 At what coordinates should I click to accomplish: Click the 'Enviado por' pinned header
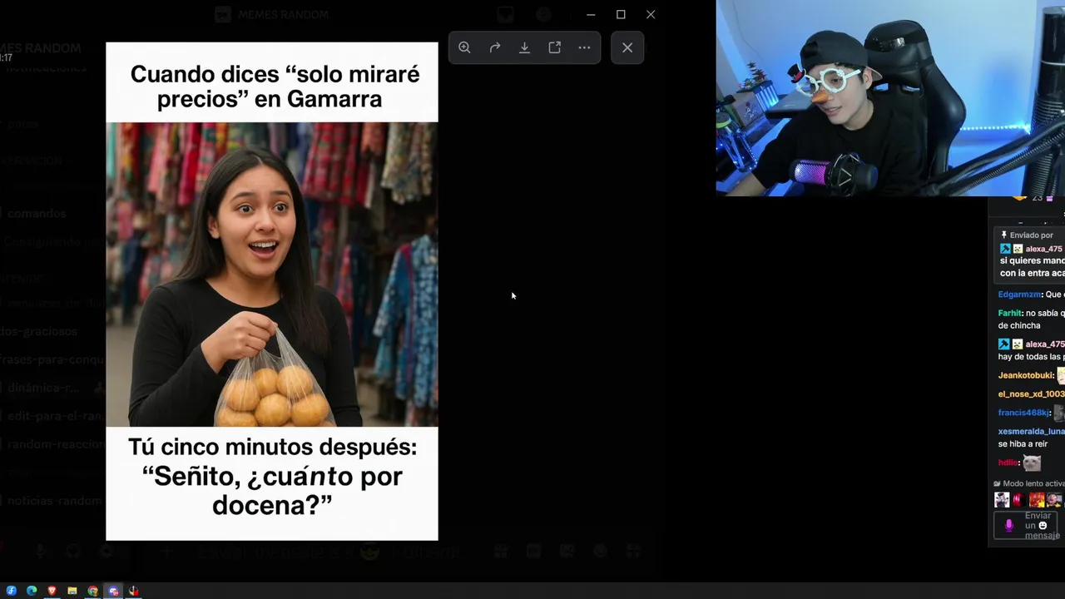(x=1028, y=235)
